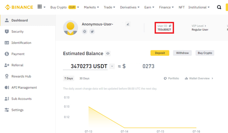The width and height of the screenshot is (228, 133).
Task: Select the 7 Days range
Action: 69,78
